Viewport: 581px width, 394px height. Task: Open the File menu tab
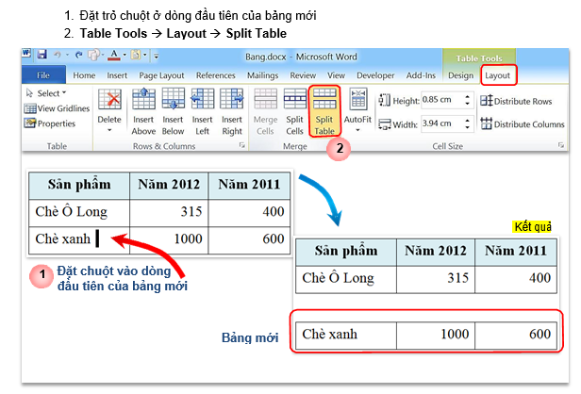[43, 74]
